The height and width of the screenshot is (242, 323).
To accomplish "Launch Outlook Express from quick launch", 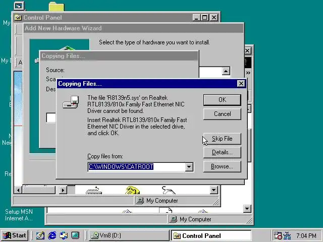I will 64,235.
